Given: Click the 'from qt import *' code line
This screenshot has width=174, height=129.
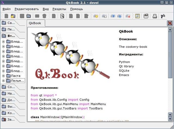Looking at the screenshot, I should pos(44,95).
